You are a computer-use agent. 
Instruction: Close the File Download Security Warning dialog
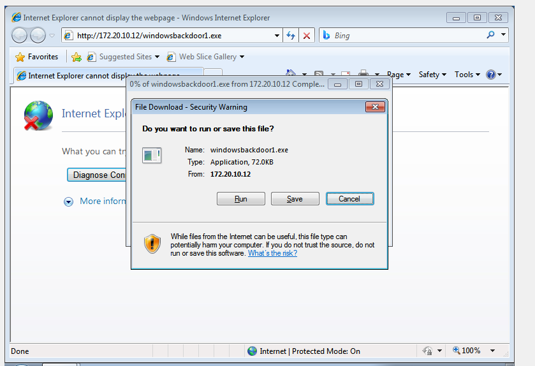click(375, 106)
